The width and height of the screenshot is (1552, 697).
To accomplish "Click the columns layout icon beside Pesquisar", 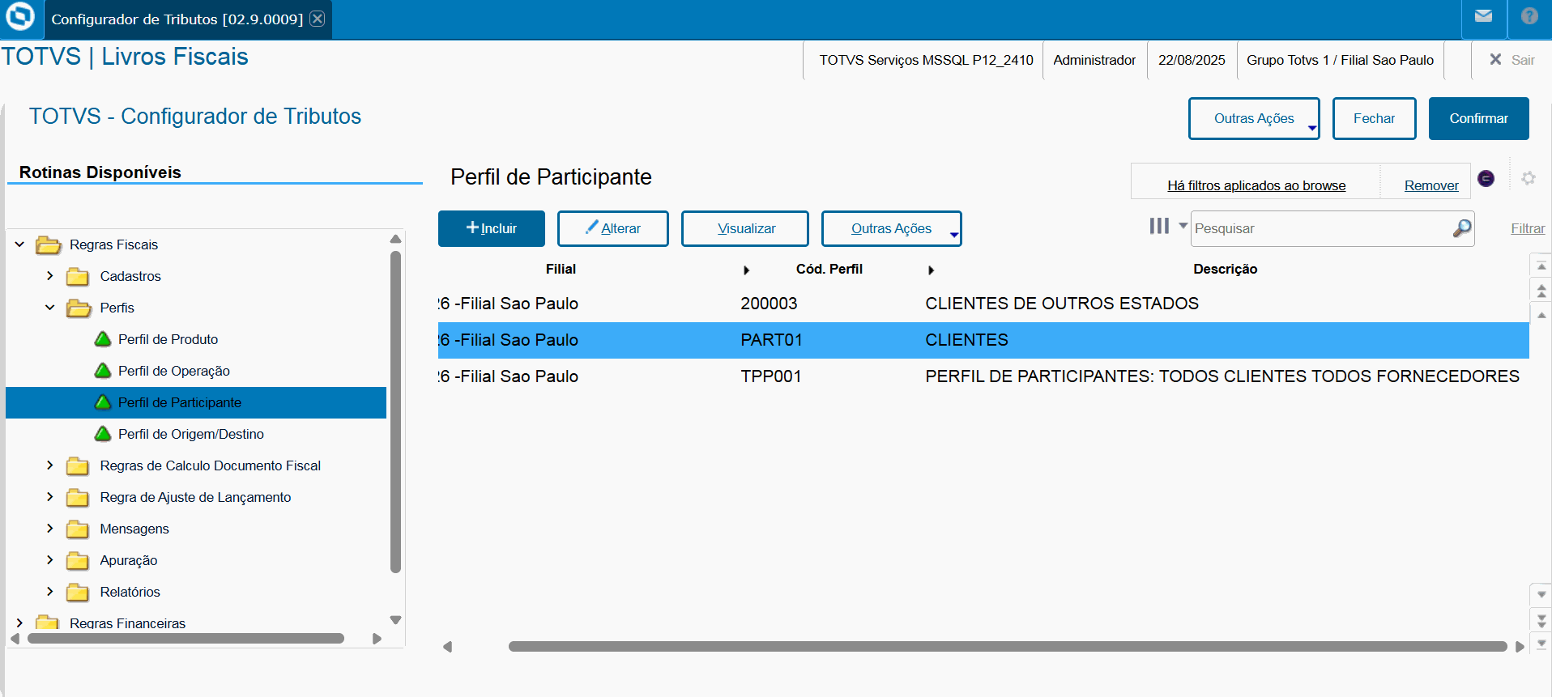I will coord(1159,226).
